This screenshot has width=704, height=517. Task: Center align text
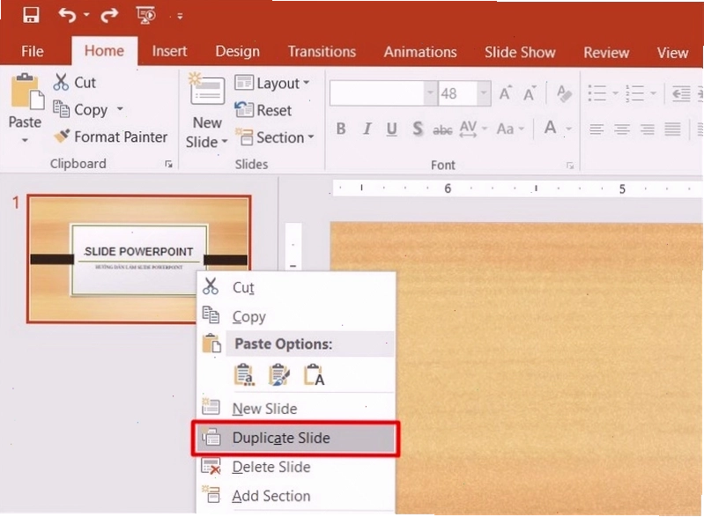[622, 129]
